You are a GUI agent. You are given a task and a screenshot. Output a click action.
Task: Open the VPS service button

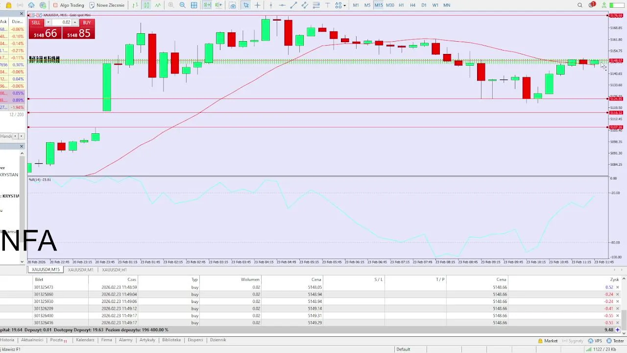pyautogui.click(x=595, y=341)
